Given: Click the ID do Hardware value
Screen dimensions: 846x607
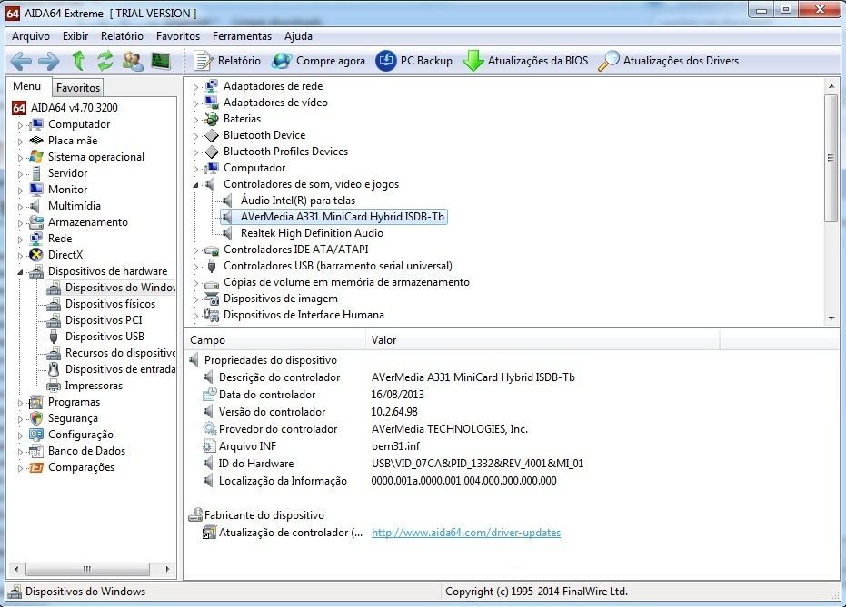Looking at the screenshot, I should [x=477, y=464].
